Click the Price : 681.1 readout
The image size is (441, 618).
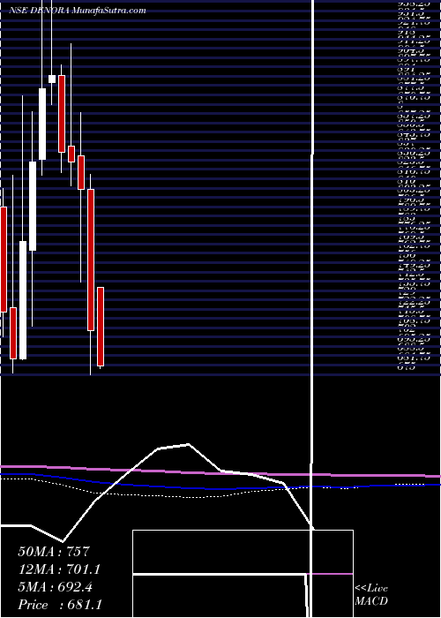(x=60, y=605)
